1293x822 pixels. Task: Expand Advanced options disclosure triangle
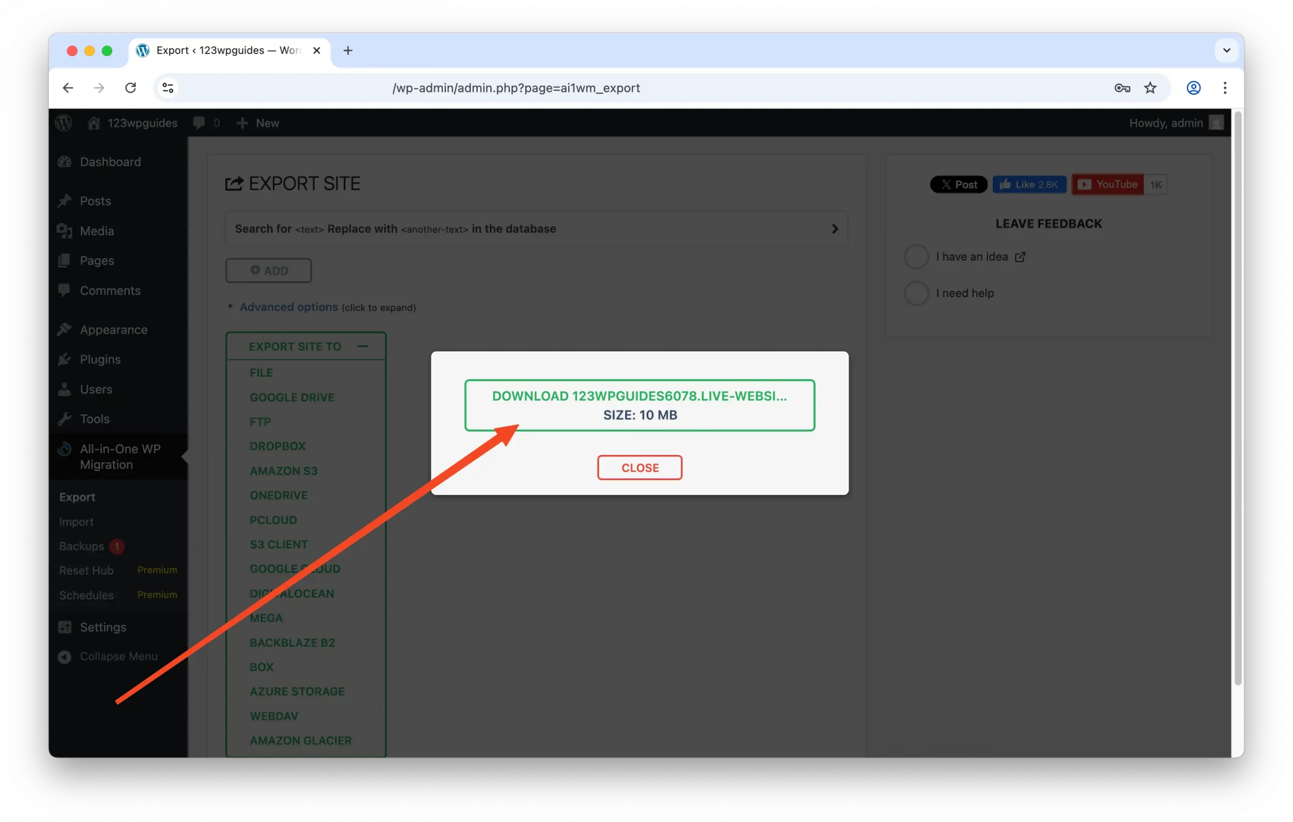click(230, 306)
